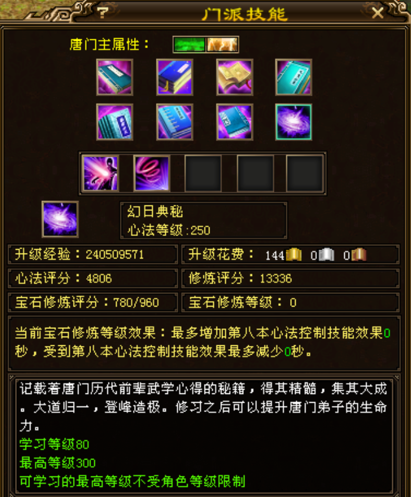
Task: Click the third empty skill slot
Action: 203,173
